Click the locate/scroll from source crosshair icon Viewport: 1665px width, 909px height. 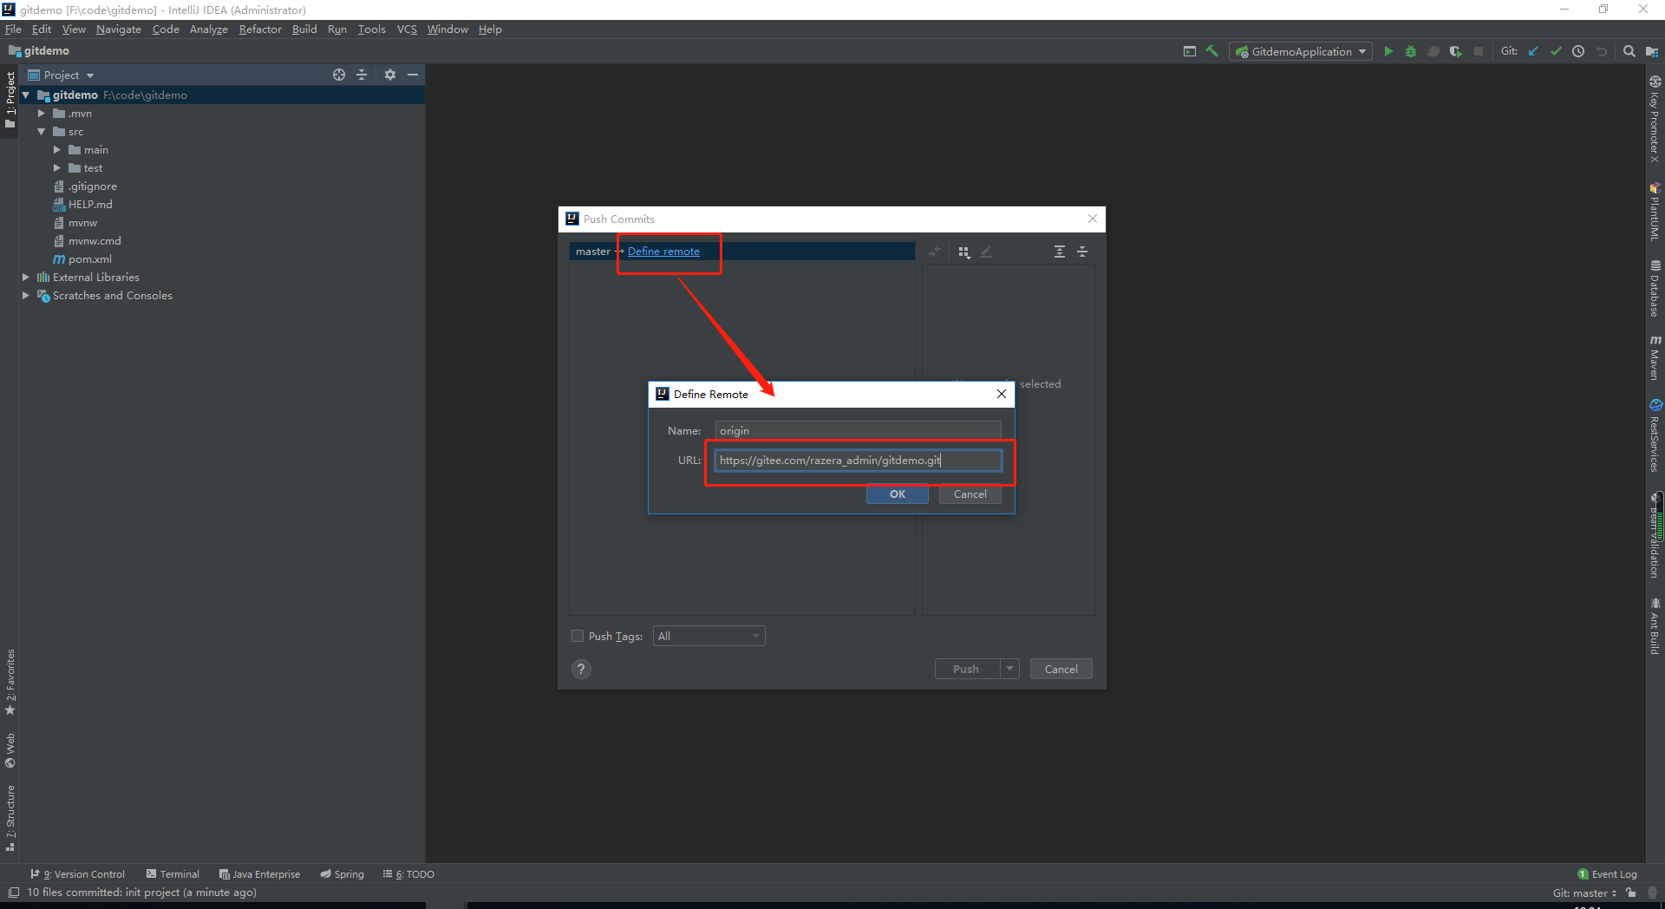coord(339,75)
